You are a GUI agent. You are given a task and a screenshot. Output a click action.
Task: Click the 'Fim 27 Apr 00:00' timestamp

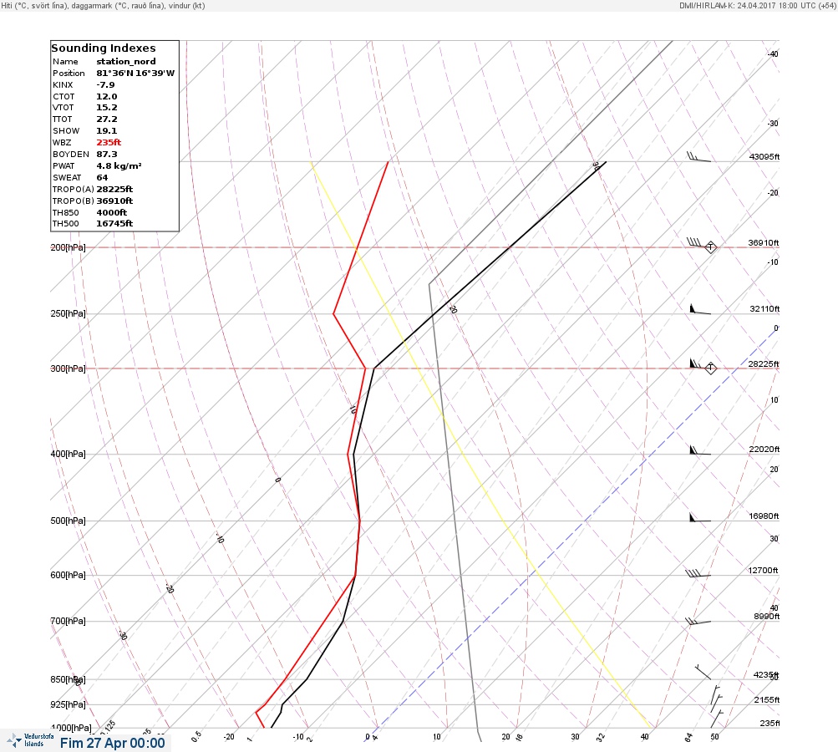[x=112, y=743]
